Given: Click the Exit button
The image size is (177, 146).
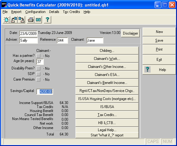Looking at the screenshot, I should pos(159,60).
